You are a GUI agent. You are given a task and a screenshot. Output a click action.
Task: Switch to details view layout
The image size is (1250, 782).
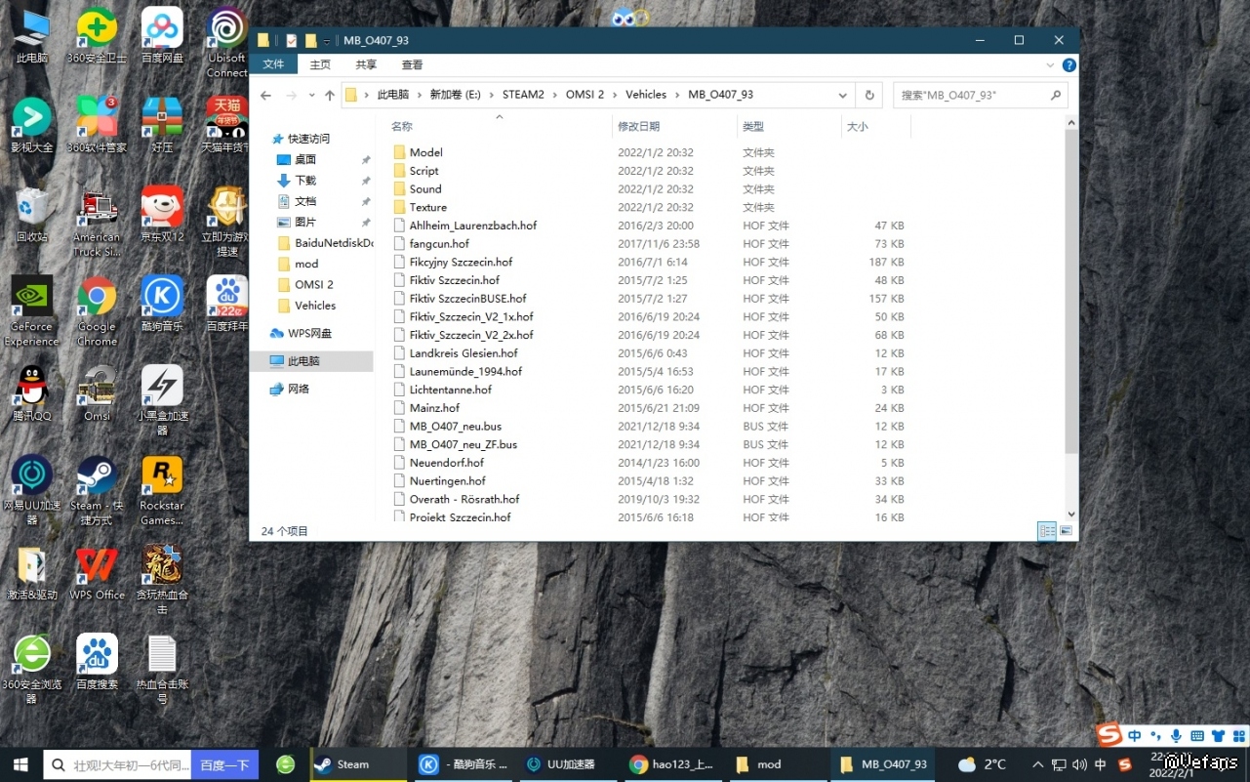(1047, 531)
